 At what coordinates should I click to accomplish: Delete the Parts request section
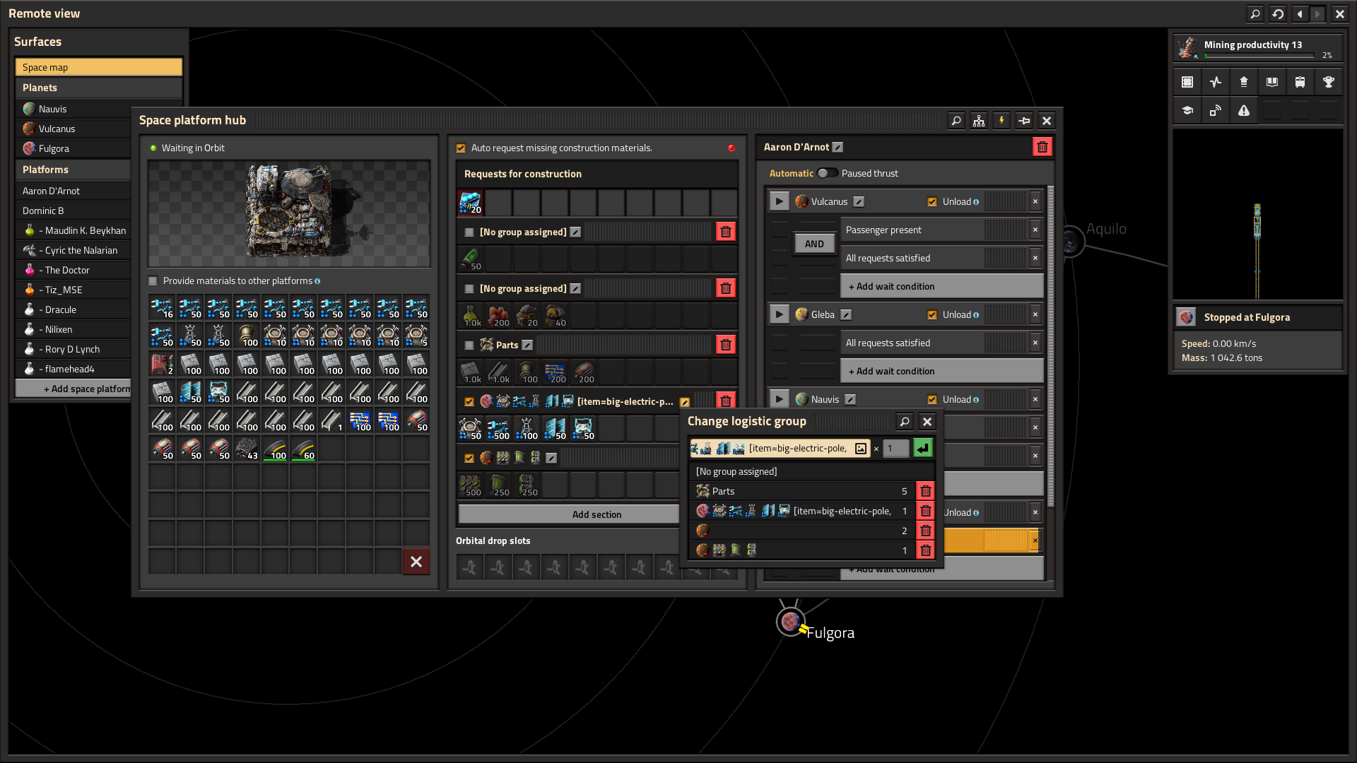click(726, 345)
